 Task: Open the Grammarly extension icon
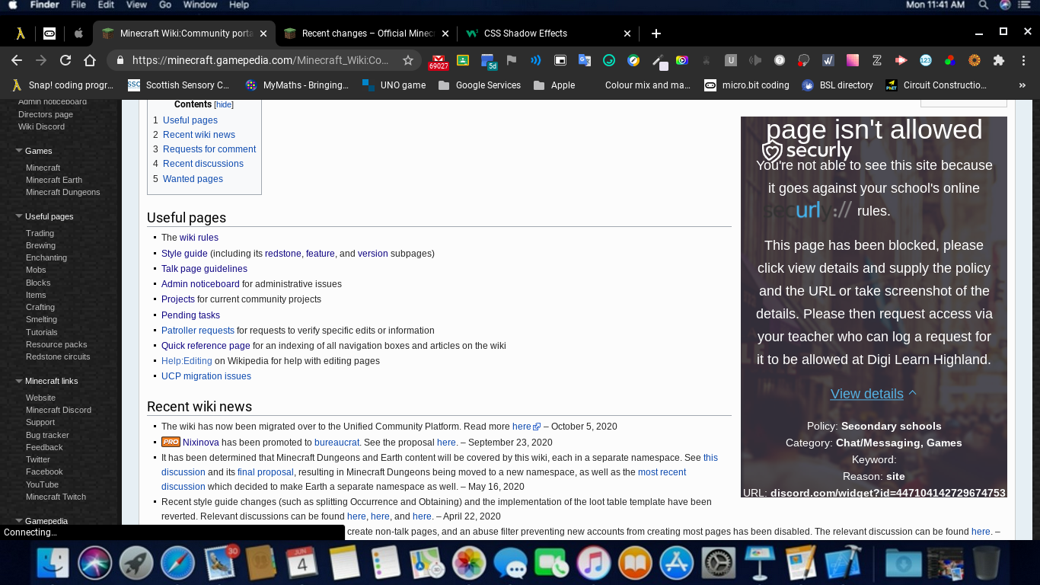pos(609,60)
